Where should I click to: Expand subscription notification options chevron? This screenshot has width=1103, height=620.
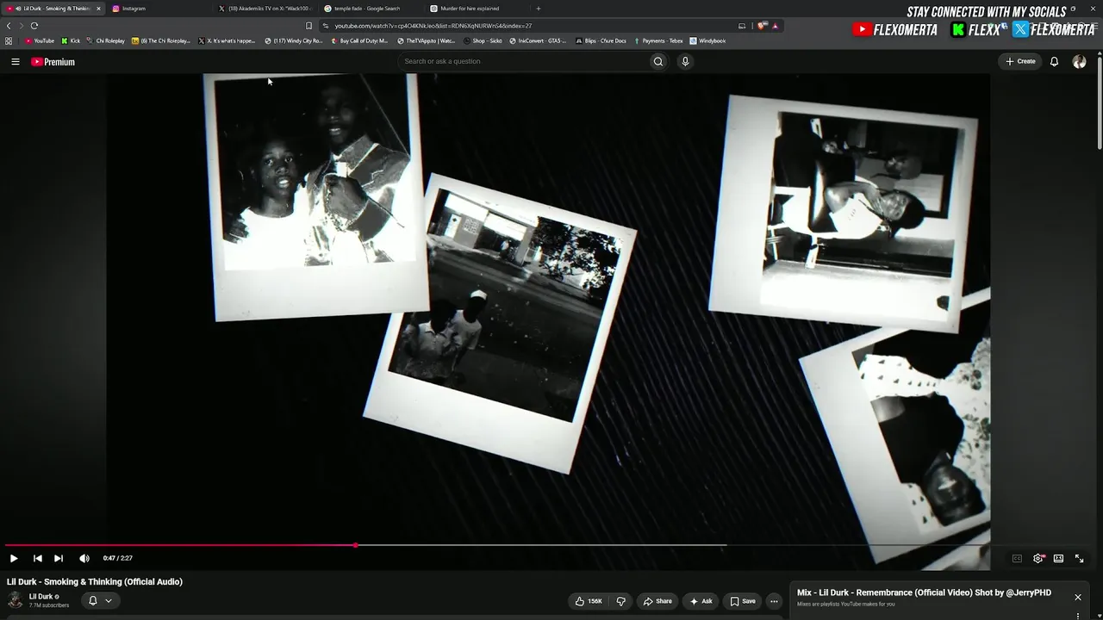(x=109, y=601)
